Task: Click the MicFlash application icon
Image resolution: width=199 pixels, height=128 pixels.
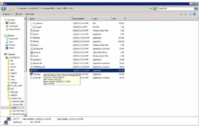Action: pyautogui.click(x=31, y=38)
